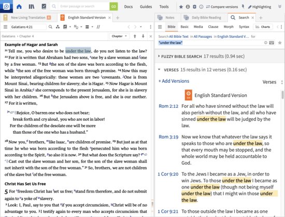The image size is (285, 217).
Task: Open the visual filters dots icon
Action: click(x=58, y=27)
